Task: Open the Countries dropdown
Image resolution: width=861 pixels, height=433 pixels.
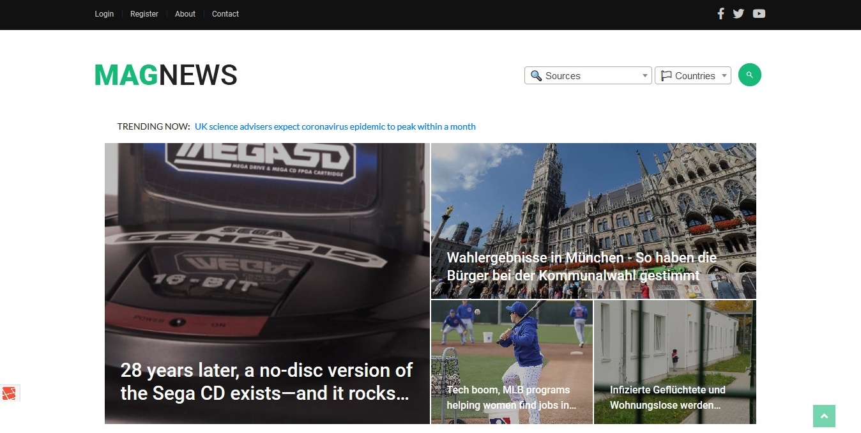Action: click(693, 75)
